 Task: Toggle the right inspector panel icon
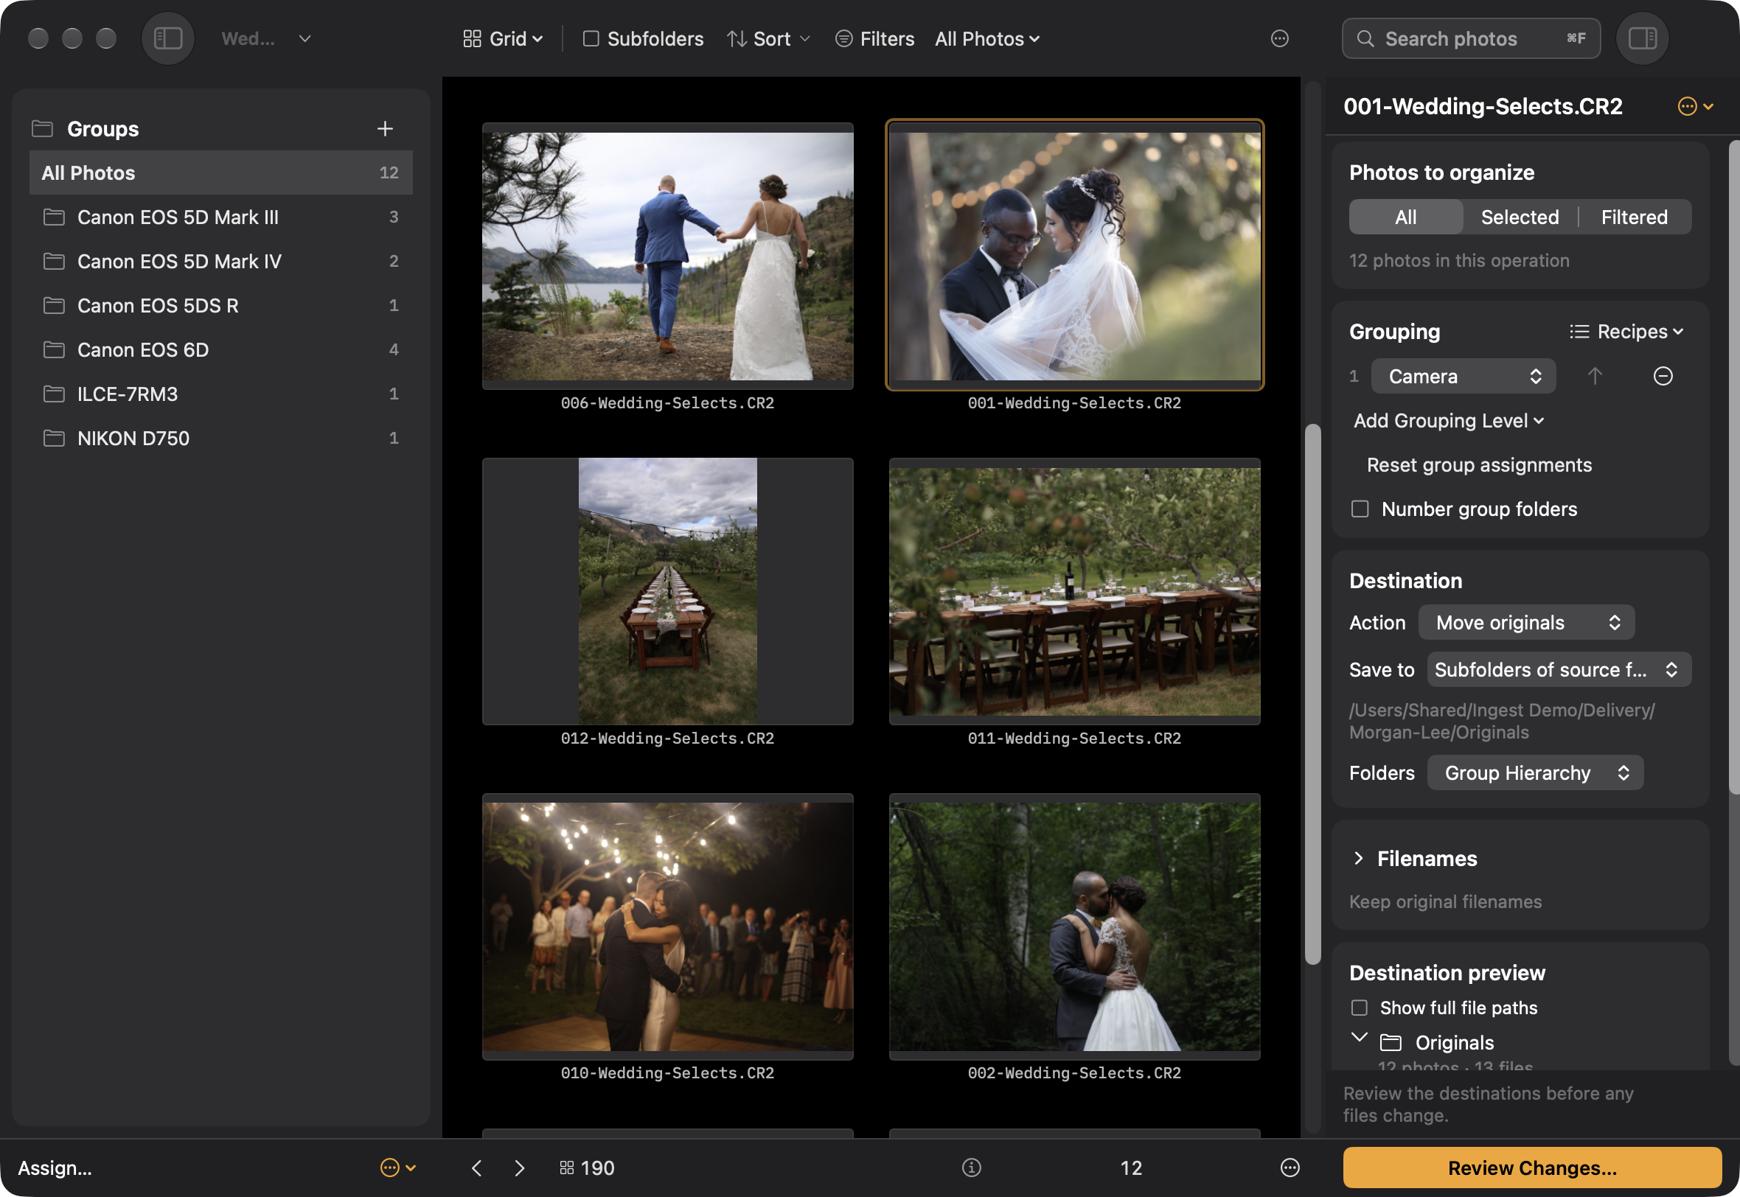[1642, 38]
